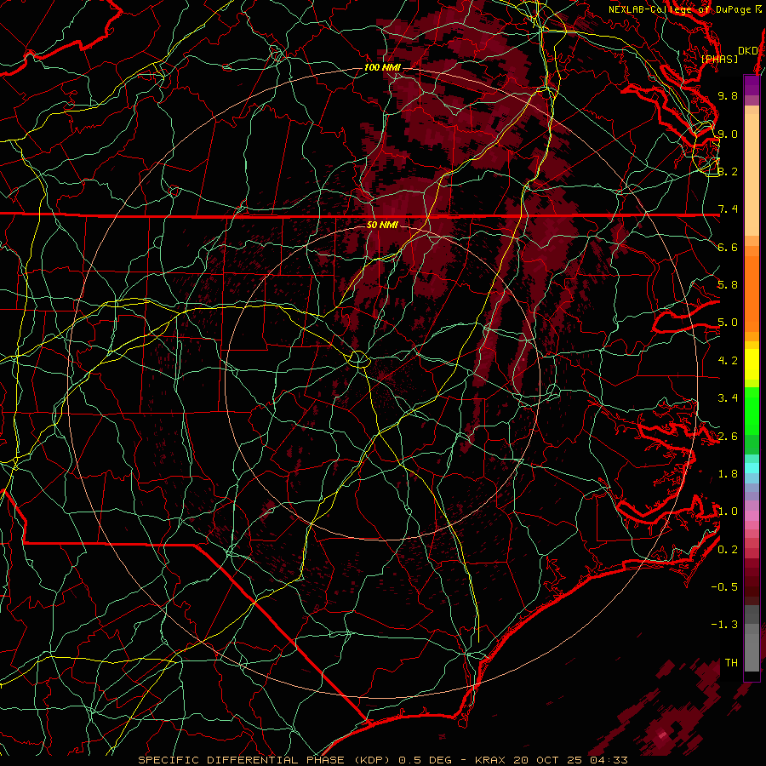Pick the orange segment of the color bar
Viewport: 766px width, 766px height.
(752, 293)
